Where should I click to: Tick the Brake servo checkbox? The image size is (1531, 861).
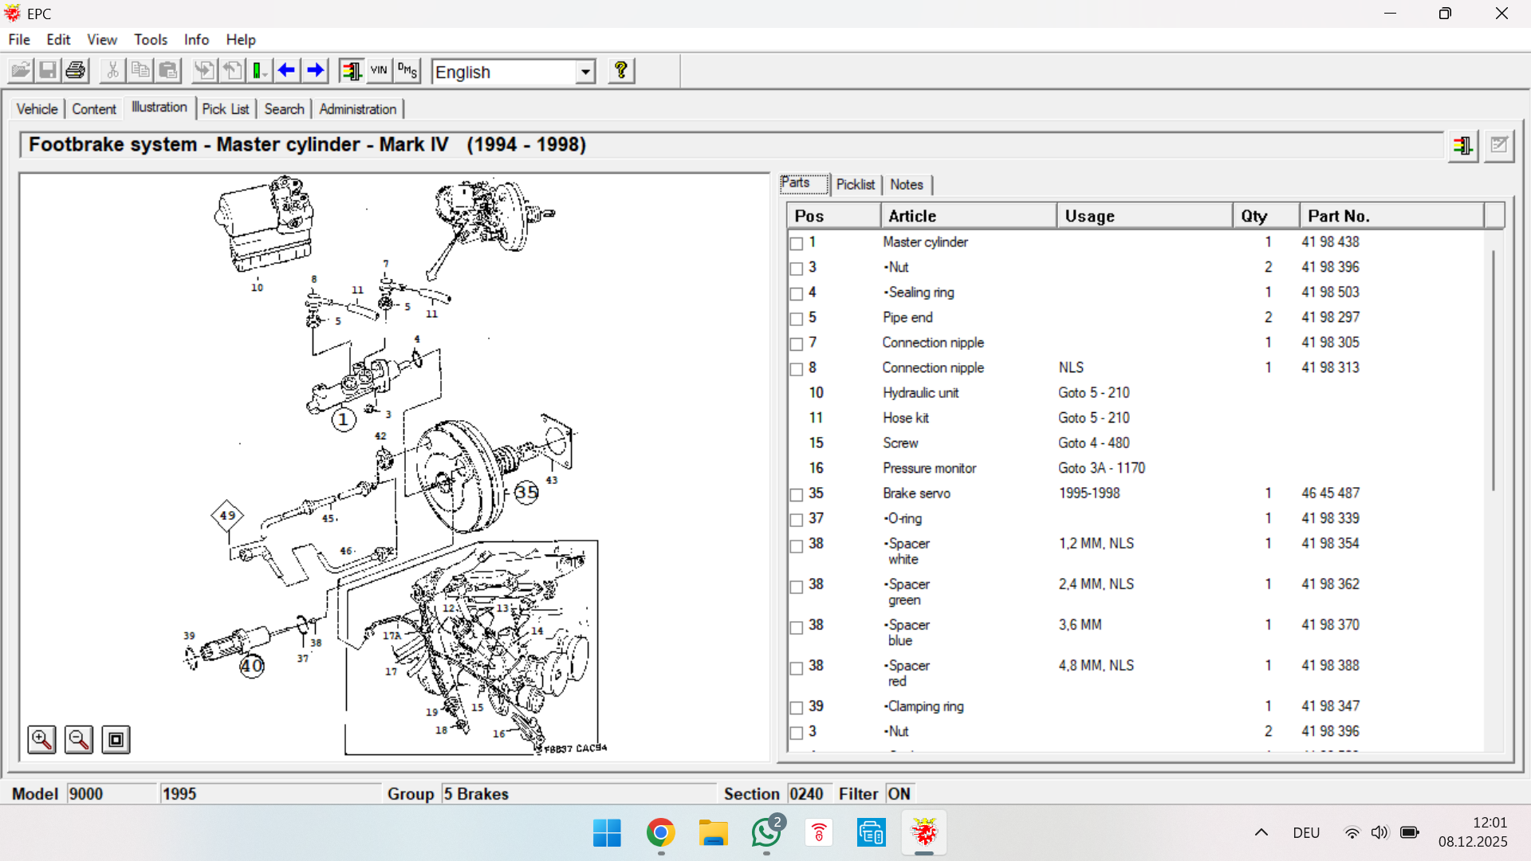click(x=796, y=495)
